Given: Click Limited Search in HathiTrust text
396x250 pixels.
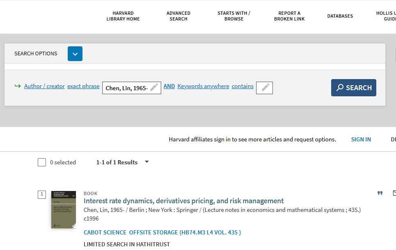Looking at the screenshot, I should tap(127, 244).
